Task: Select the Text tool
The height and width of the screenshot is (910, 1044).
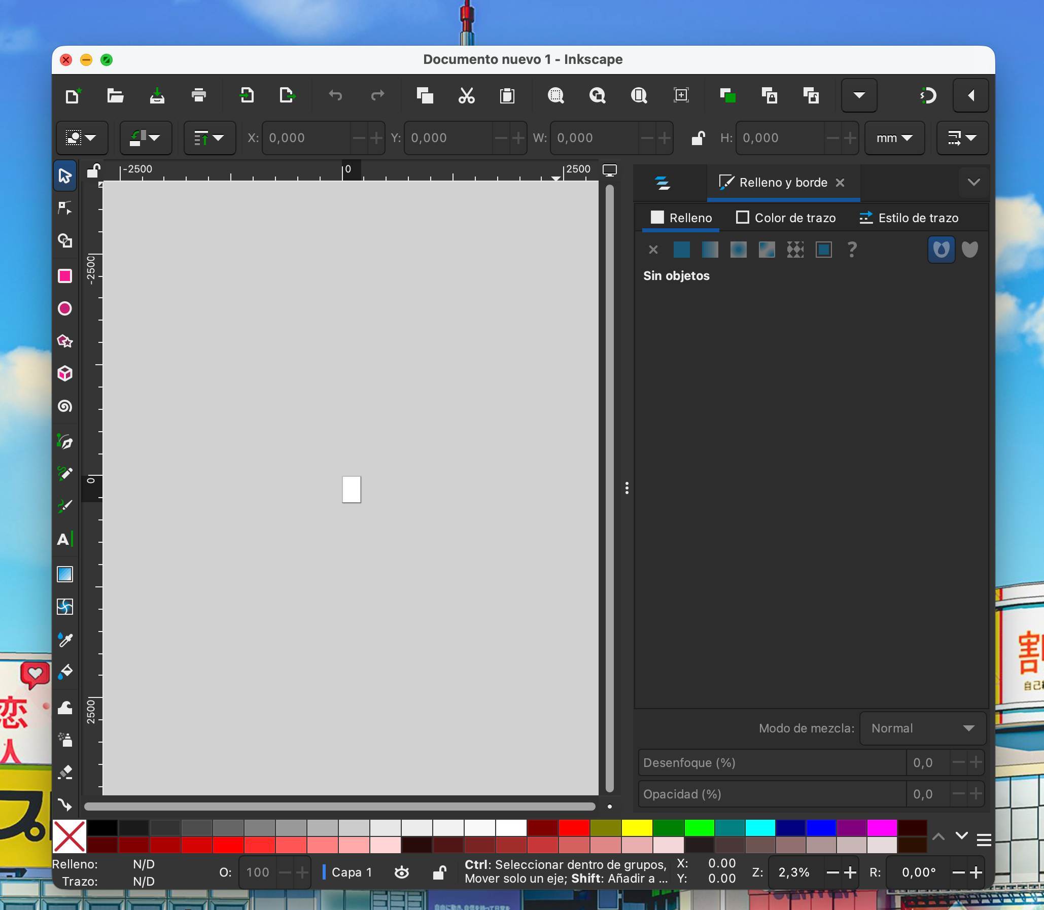Action: (64, 539)
